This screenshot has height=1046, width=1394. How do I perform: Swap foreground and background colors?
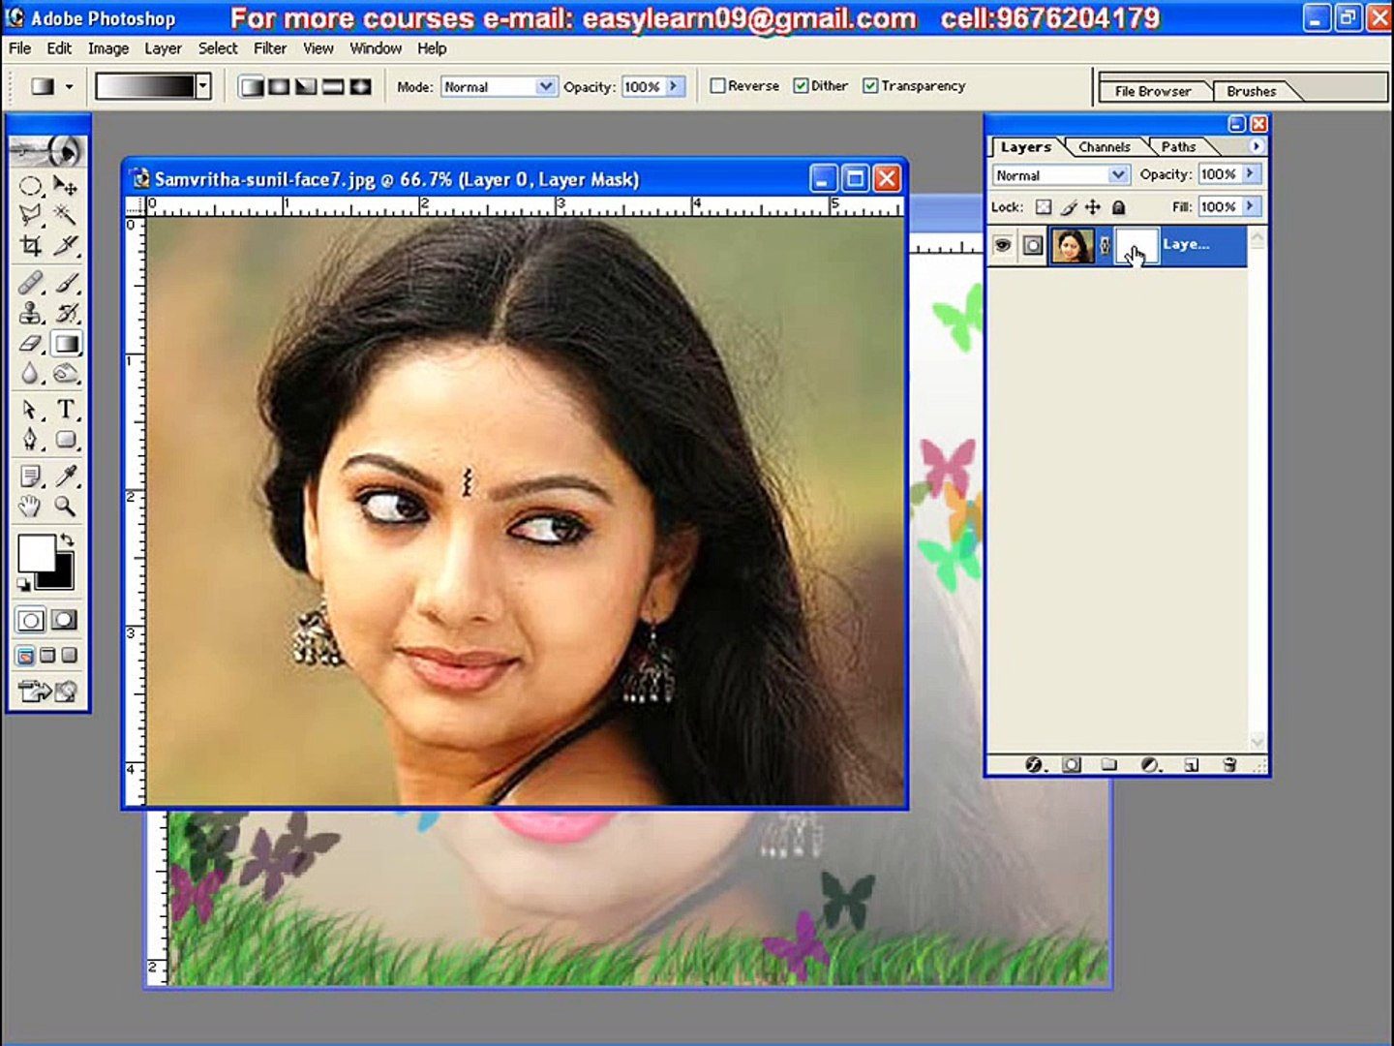tap(66, 539)
